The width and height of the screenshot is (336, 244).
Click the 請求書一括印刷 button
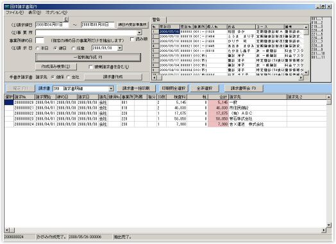pos(136,88)
